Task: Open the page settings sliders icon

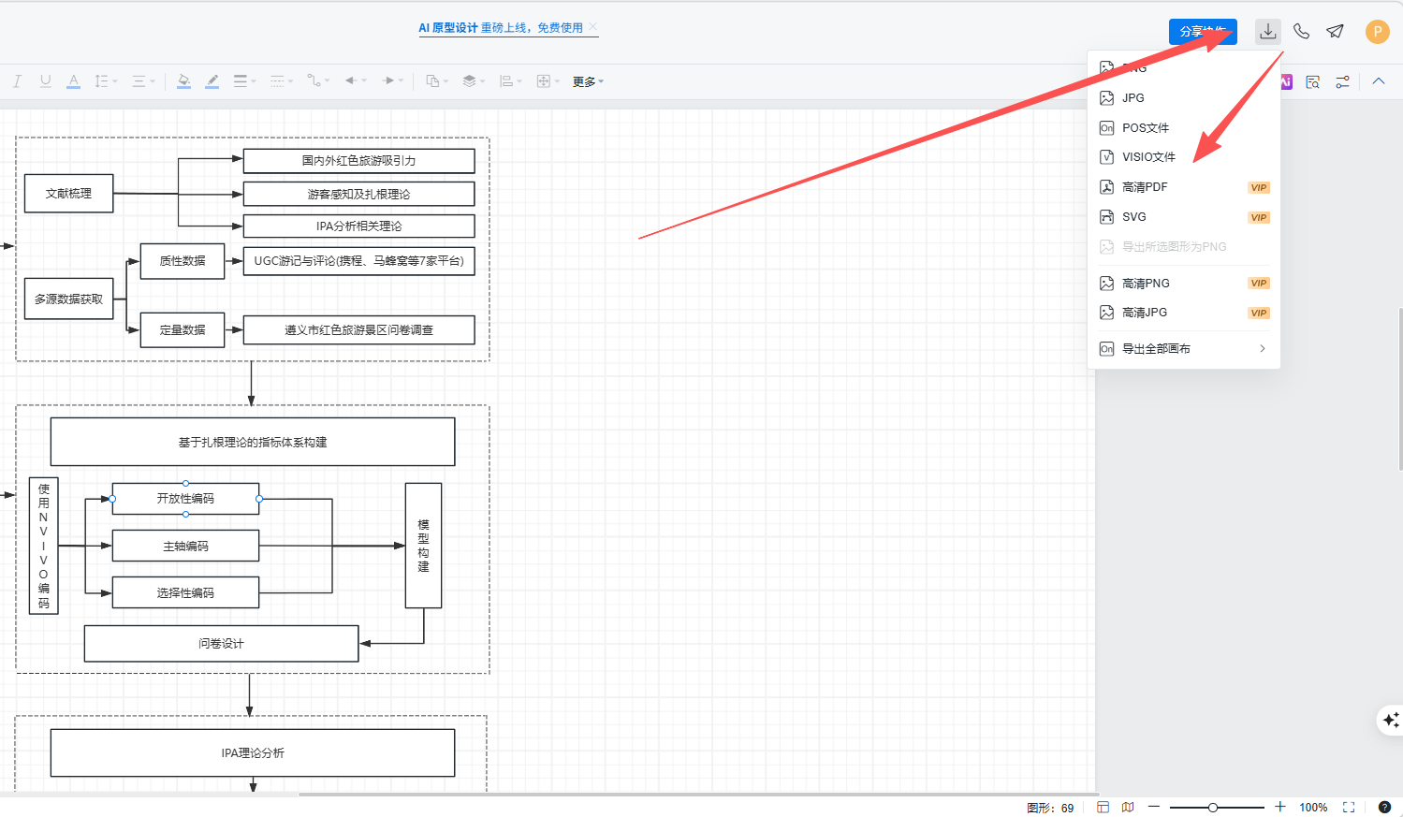Action: [1342, 82]
